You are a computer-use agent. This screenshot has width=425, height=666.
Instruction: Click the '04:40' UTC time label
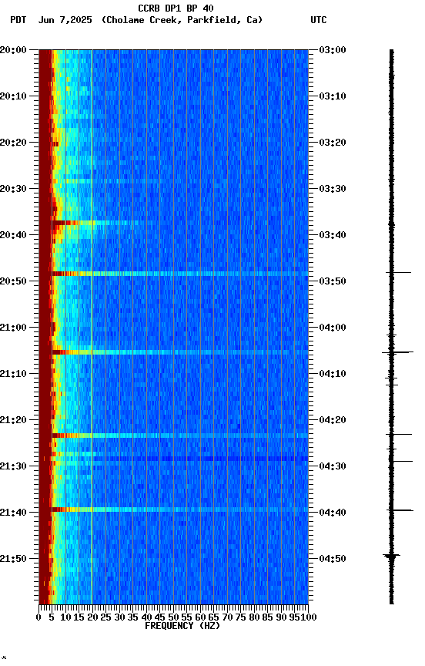point(333,513)
